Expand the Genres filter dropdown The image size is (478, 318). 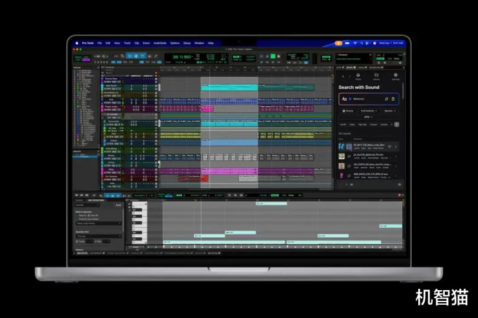(x=390, y=111)
